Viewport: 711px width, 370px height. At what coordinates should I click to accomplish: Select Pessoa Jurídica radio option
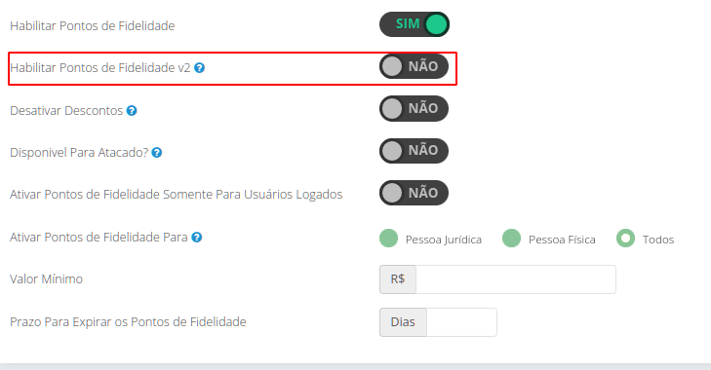pos(388,239)
